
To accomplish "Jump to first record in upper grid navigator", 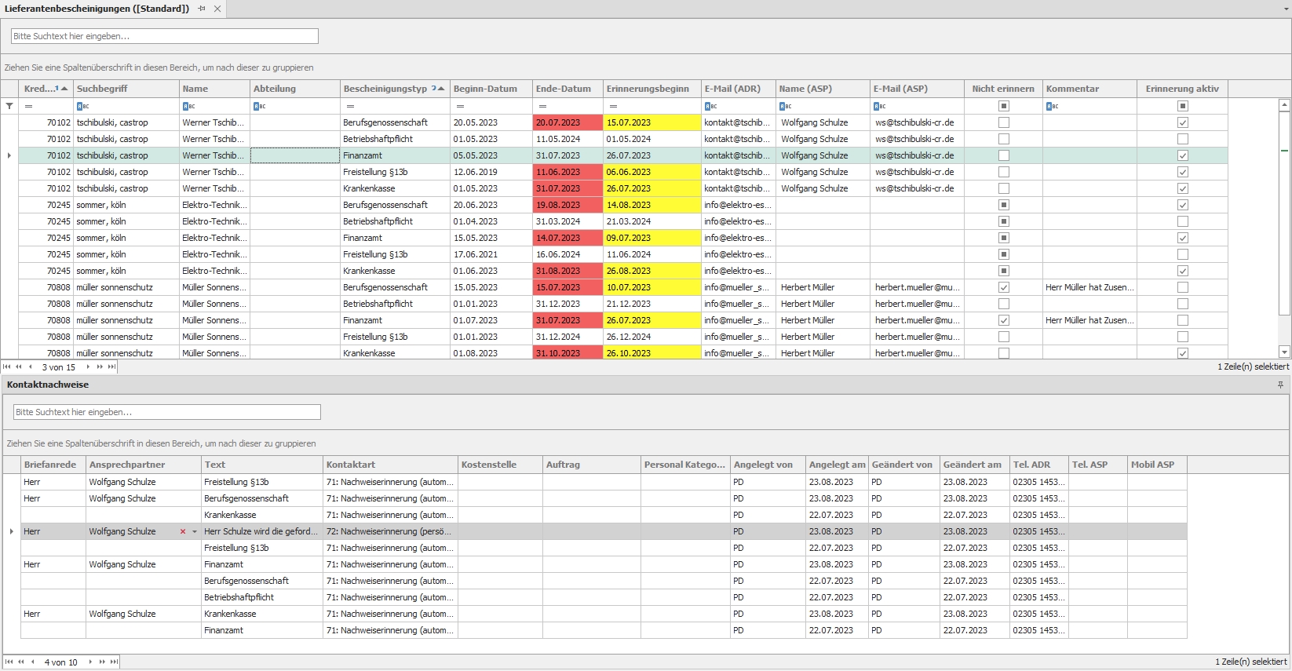I will 7,366.
